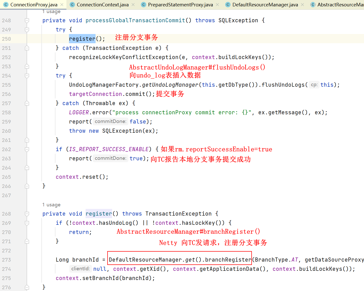Click flushUndoLogs on line 255

pos(283,85)
